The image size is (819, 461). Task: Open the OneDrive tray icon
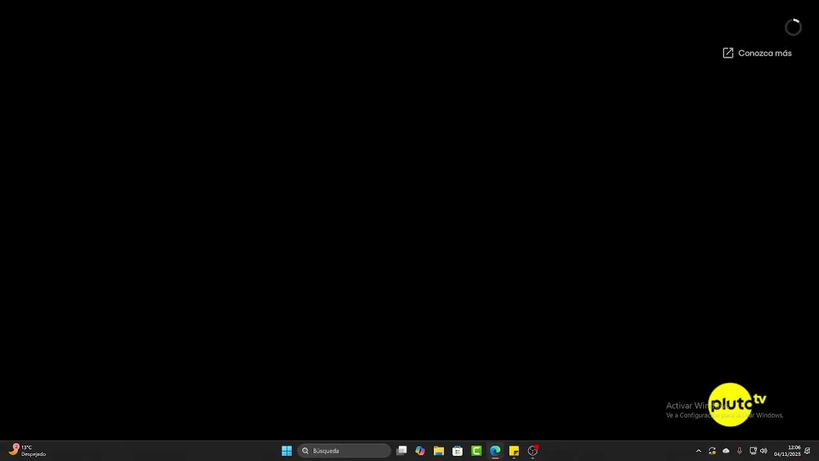pos(726,451)
